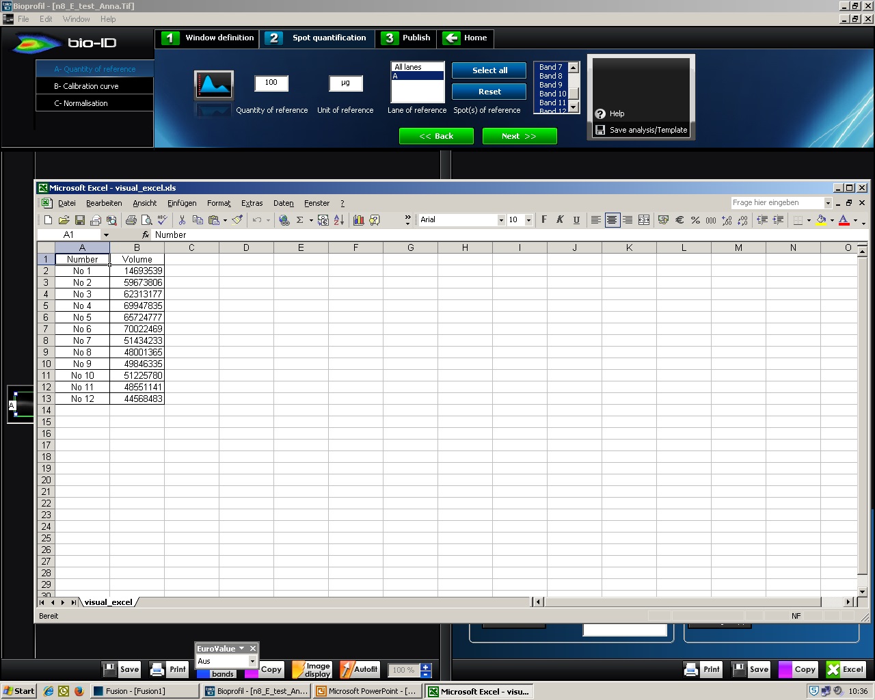The height and width of the screenshot is (700, 875).
Task: Select the Format Painter brush icon
Action: [x=237, y=220]
